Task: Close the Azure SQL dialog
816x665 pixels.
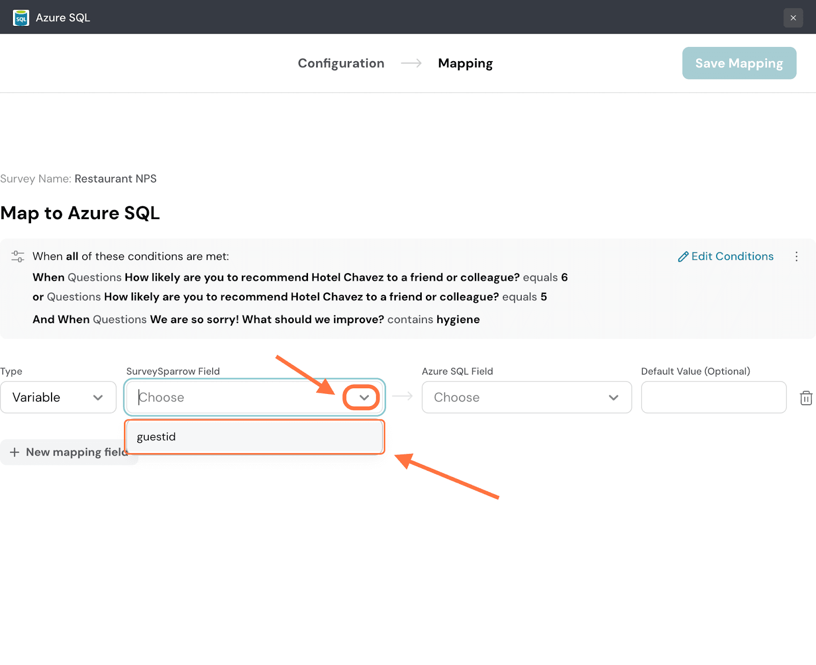Action: tap(793, 18)
